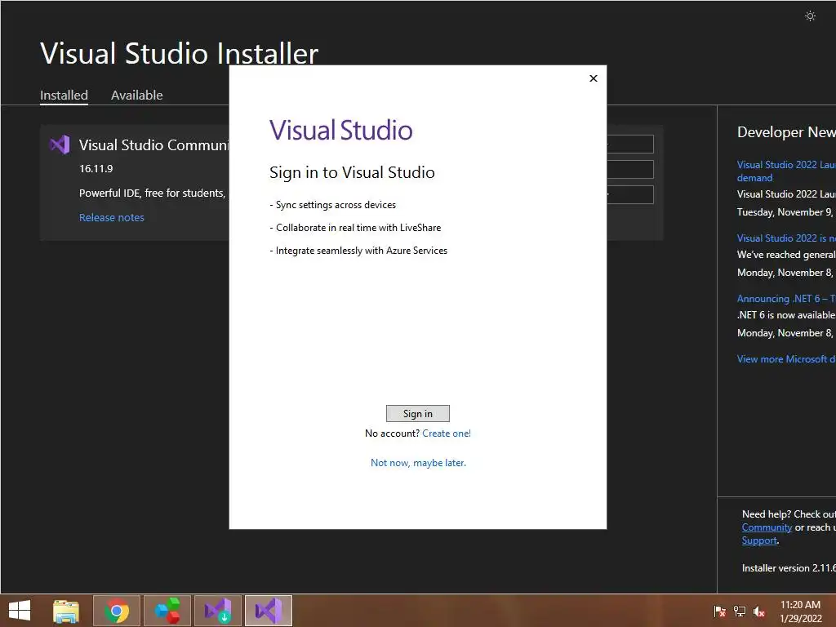
Task: Switch to the Available tab
Action: [136, 96]
